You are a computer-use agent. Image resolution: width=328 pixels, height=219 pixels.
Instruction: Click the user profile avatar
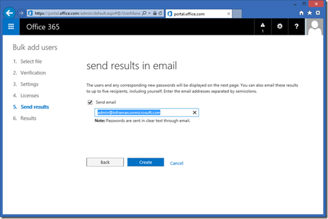coord(316,27)
